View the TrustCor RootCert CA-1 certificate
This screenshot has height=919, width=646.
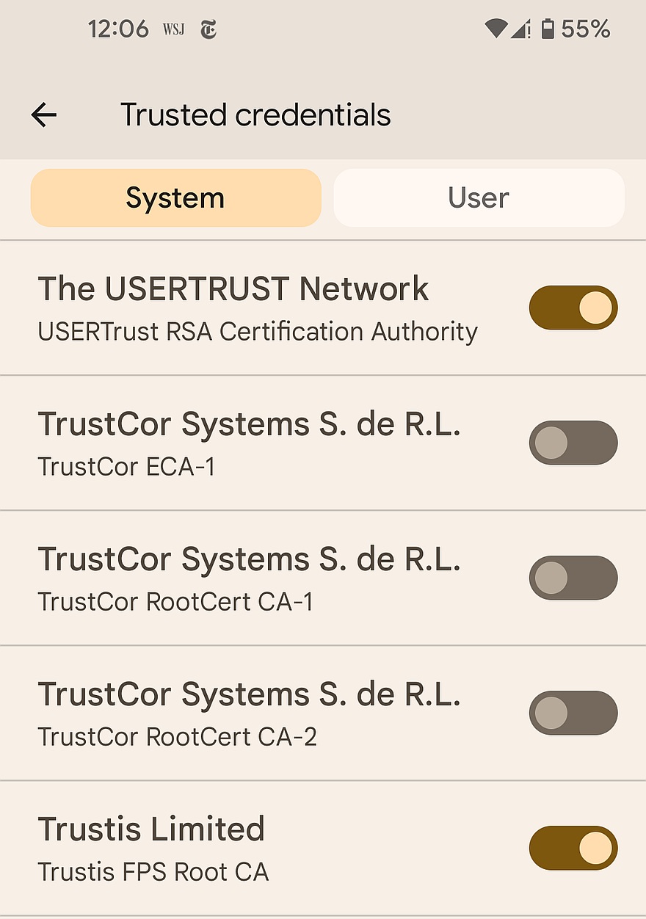(x=250, y=578)
